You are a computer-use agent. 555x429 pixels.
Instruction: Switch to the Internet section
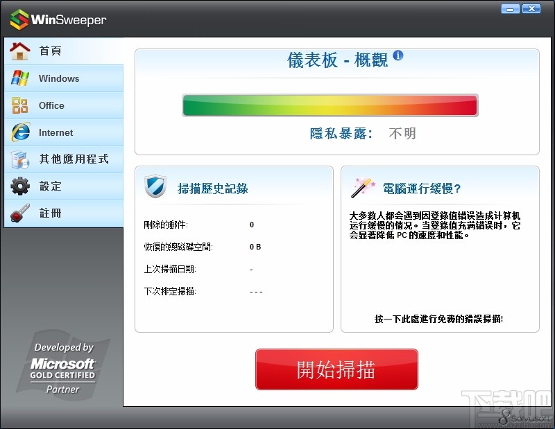[55, 132]
